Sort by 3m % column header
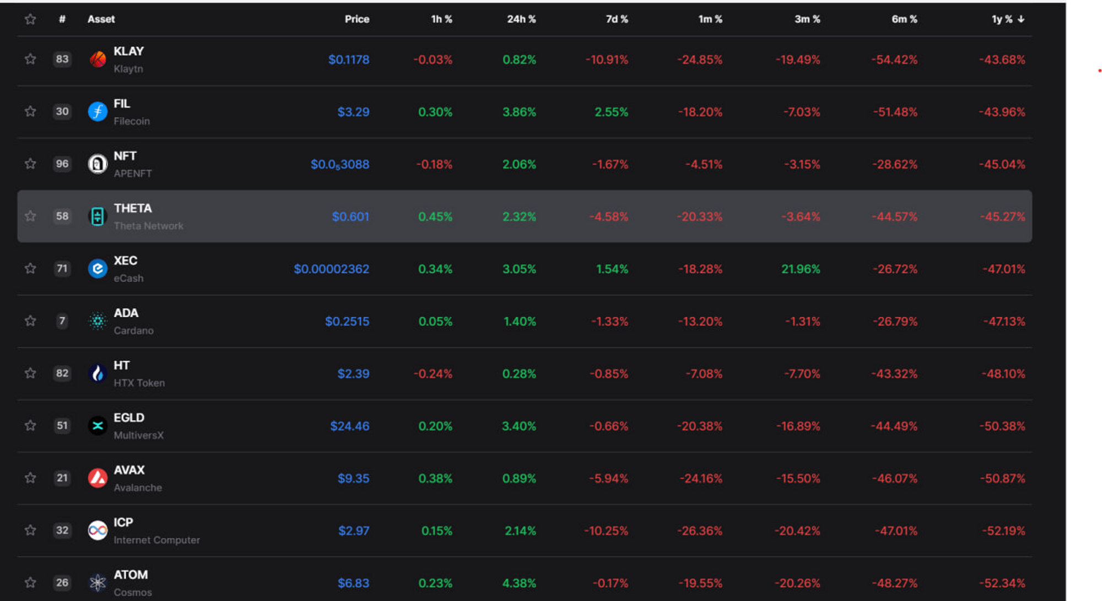 [807, 19]
